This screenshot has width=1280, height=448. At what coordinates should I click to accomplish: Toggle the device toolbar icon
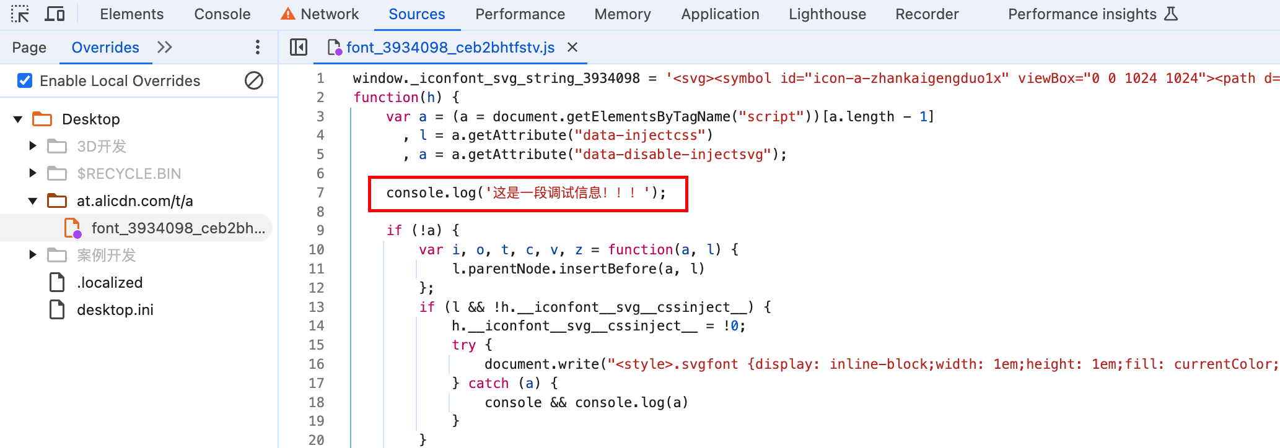[x=55, y=14]
